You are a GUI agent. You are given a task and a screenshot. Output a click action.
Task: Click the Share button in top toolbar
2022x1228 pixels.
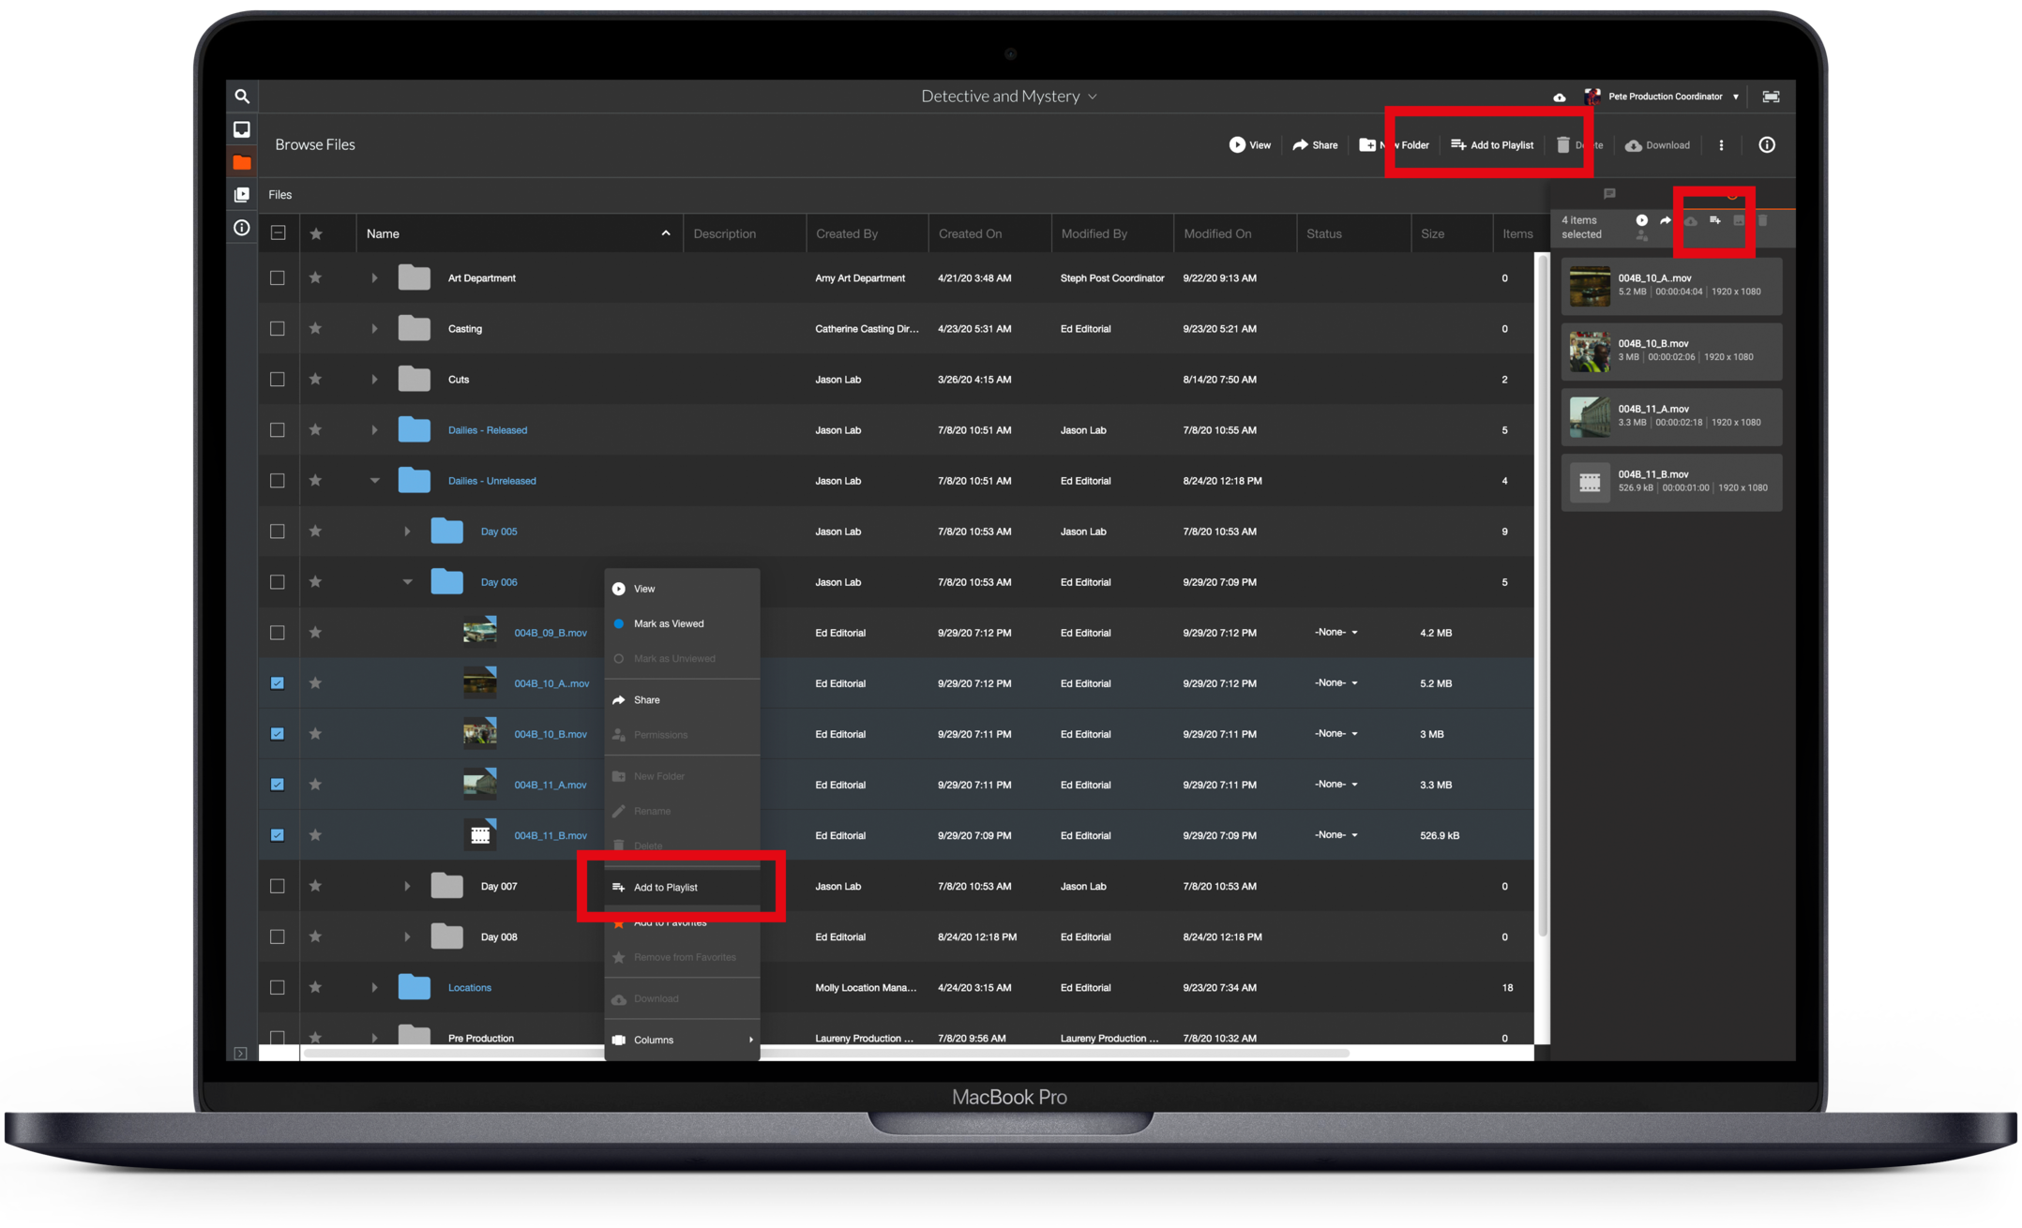coord(1315,145)
